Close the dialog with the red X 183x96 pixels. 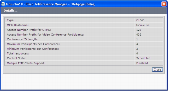pos(164,4)
